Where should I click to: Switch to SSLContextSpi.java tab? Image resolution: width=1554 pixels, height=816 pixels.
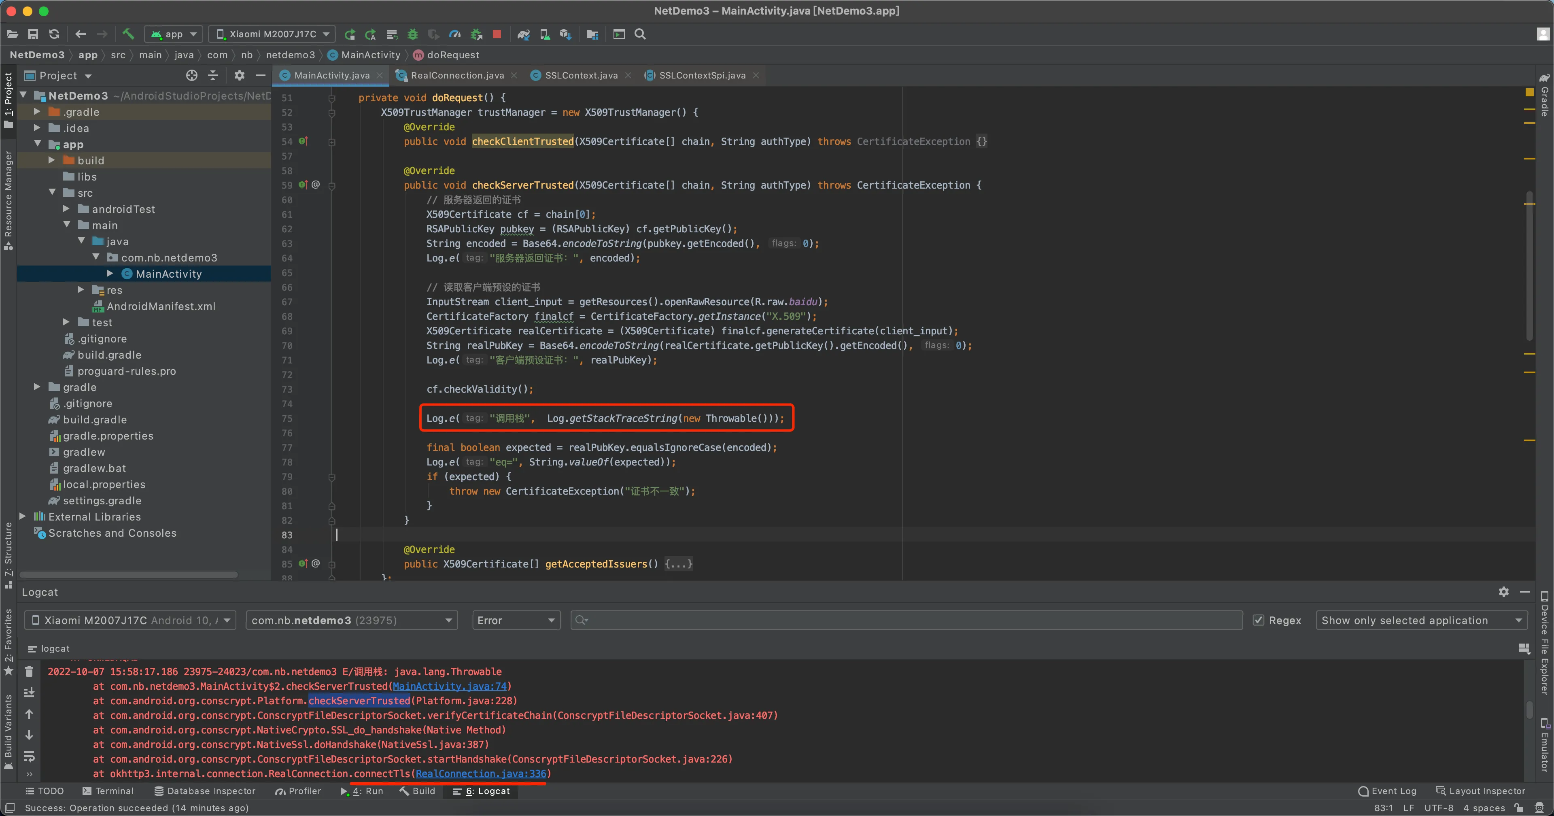pos(702,75)
